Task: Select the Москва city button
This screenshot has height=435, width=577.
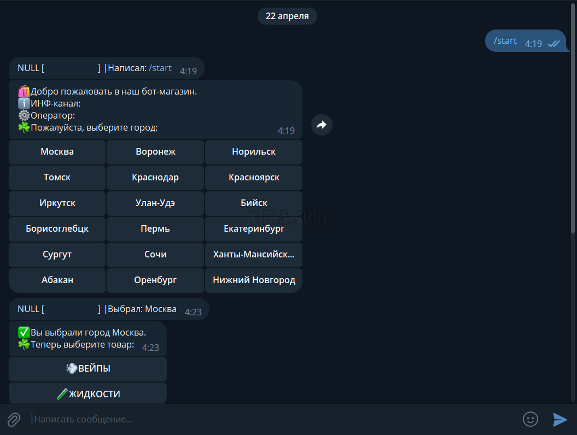Action: tap(57, 152)
